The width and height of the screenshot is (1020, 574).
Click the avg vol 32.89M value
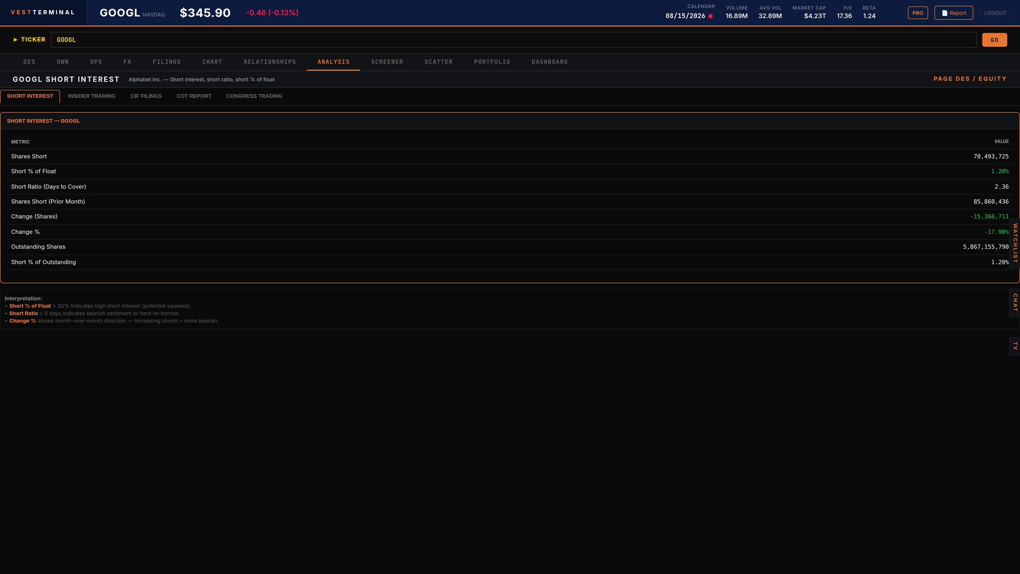click(x=770, y=16)
